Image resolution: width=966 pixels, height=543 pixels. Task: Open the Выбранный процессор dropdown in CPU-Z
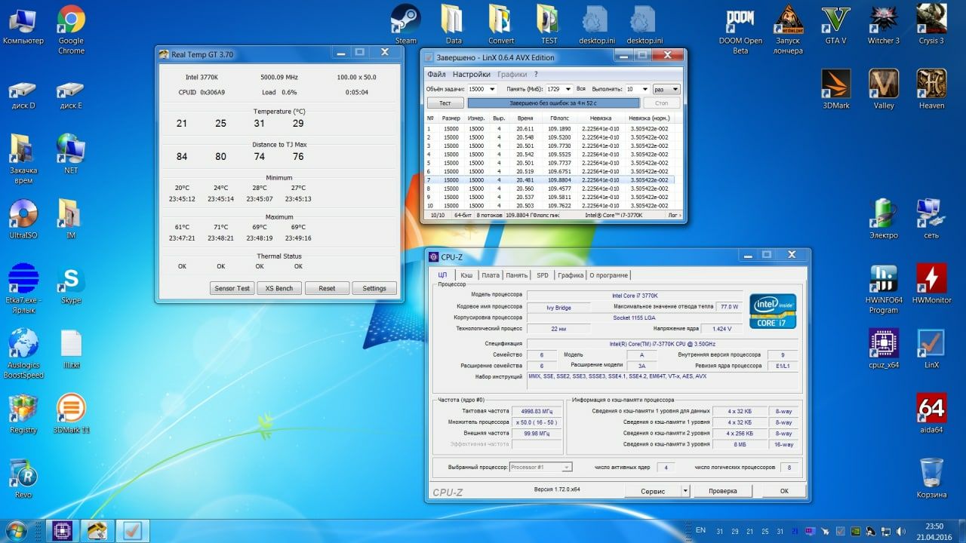541,468
